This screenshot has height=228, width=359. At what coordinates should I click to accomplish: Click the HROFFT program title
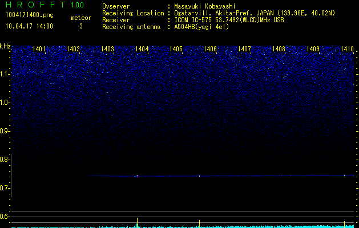coord(34,5)
